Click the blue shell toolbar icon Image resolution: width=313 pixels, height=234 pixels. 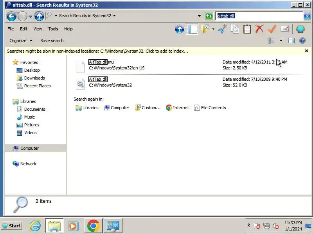coord(300,29)
